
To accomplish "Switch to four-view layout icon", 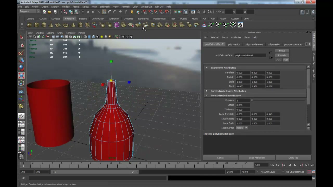I will 21,124.
